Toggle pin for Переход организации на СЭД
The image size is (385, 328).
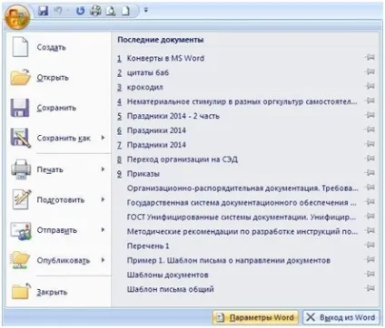[x=370, y=159]
